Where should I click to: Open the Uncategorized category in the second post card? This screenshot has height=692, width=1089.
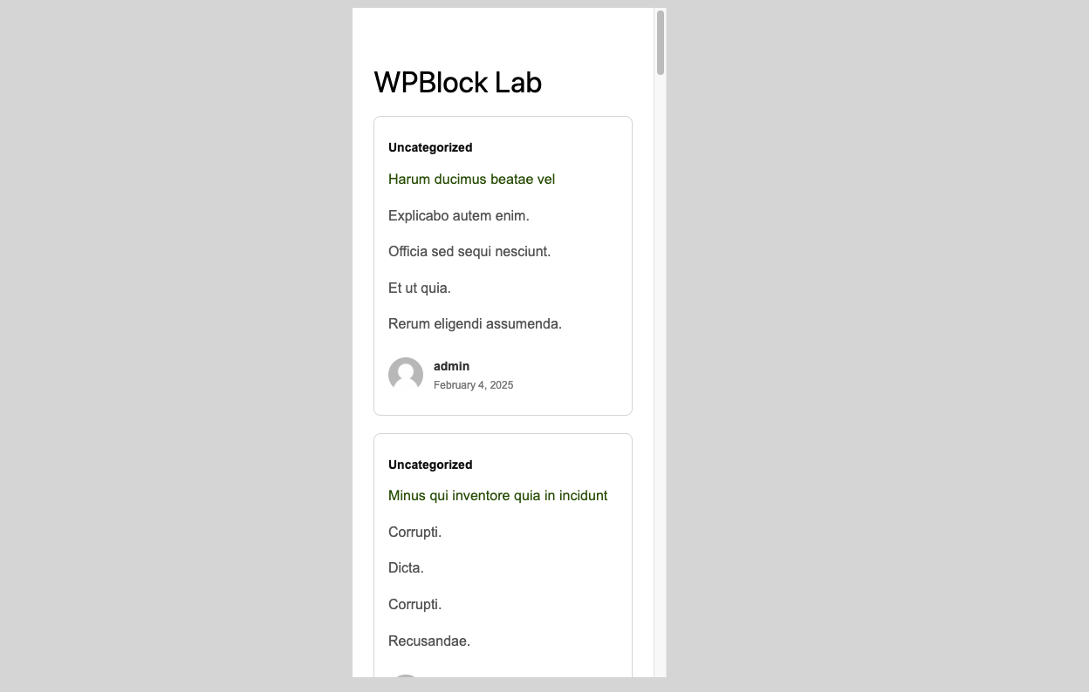pos(430,465)
